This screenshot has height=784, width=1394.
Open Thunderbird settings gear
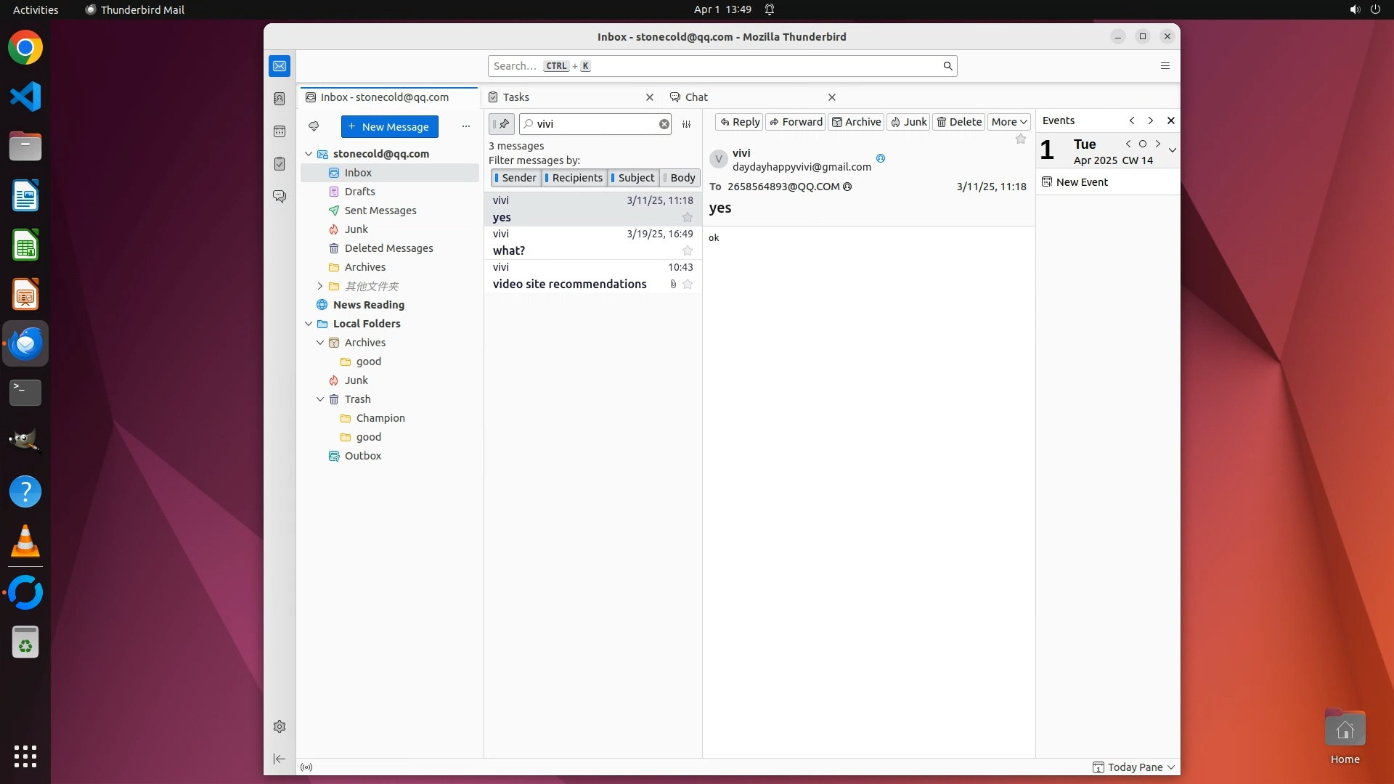pyautogui.click(x=280, y=727)
